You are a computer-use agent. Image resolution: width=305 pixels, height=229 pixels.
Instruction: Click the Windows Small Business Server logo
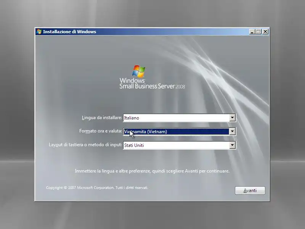coord(152,77)
